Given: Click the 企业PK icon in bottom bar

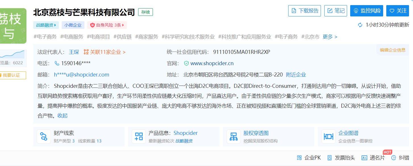Looking at the screenshot, I should 299,158.
